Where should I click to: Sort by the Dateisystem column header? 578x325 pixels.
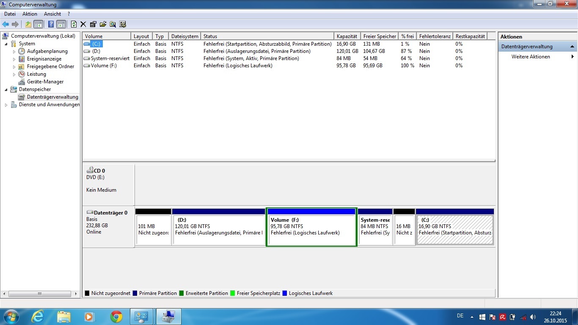pyautogui.click(x=184, y=36)
